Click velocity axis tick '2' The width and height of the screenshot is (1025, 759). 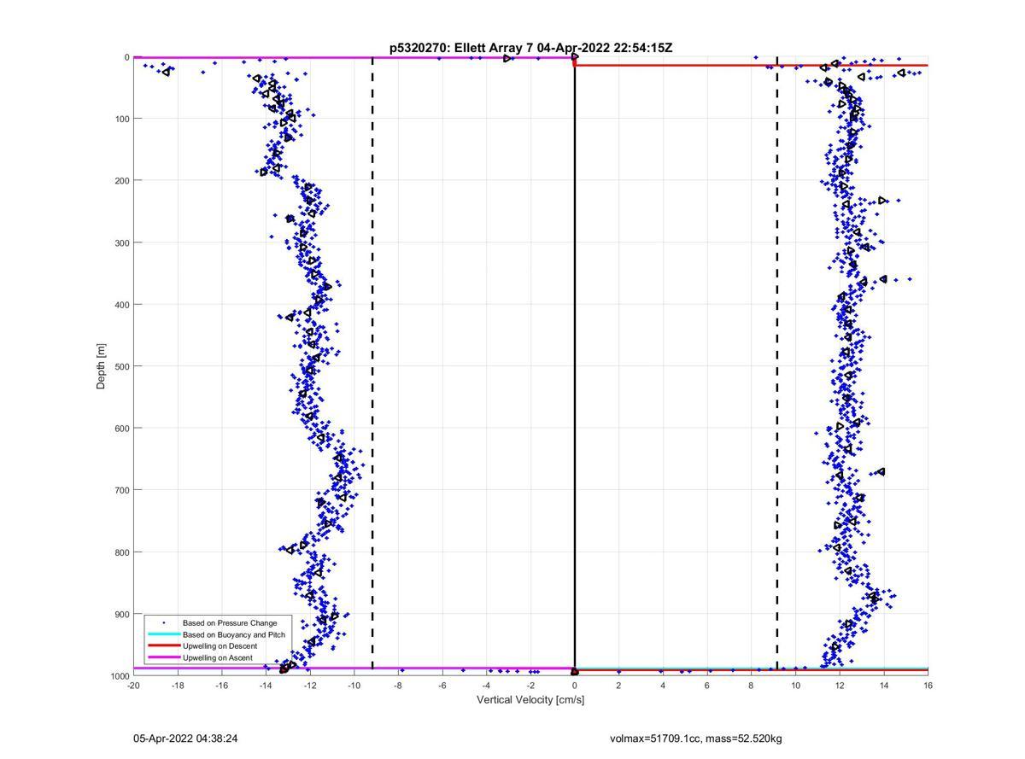(x=618, y=686)
